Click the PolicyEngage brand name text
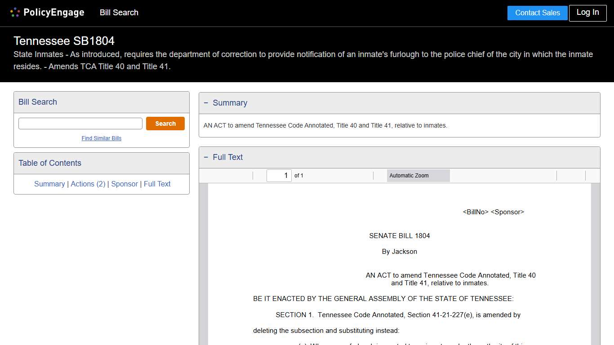 coord(53,13)
